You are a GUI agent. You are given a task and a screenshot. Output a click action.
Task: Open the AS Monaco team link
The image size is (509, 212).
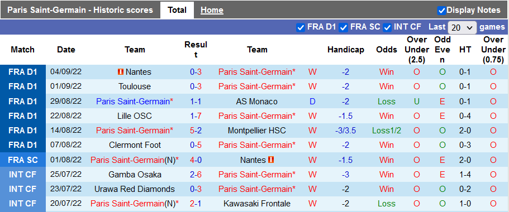(x=257, y=102)
